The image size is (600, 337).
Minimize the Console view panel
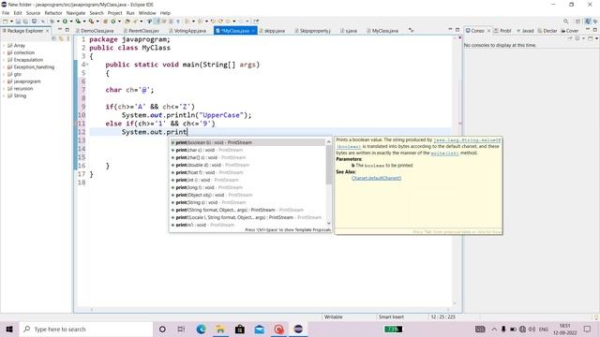pos(588,30)
